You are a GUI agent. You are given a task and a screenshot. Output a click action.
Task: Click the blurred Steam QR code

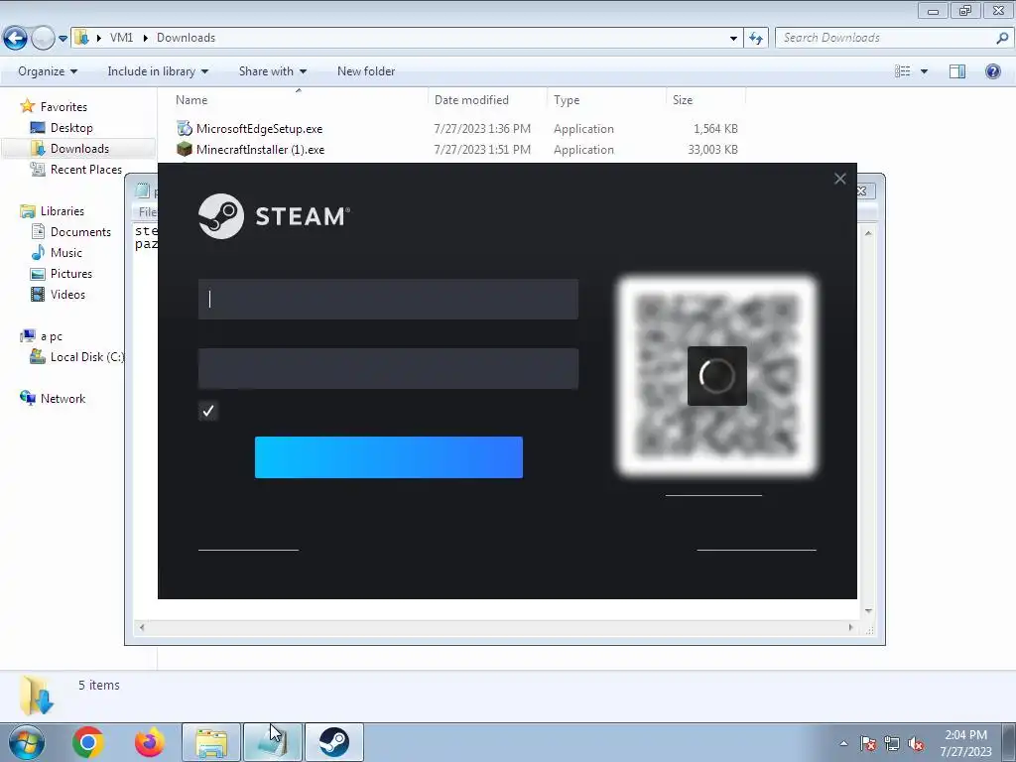(716, 376)
